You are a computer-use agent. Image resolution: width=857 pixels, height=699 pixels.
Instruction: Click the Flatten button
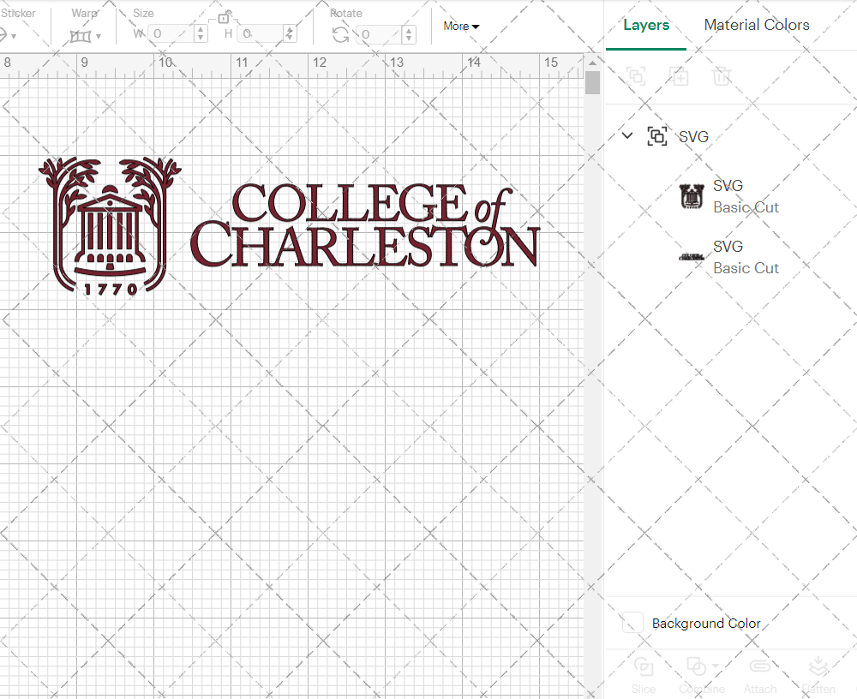(818, 676)
